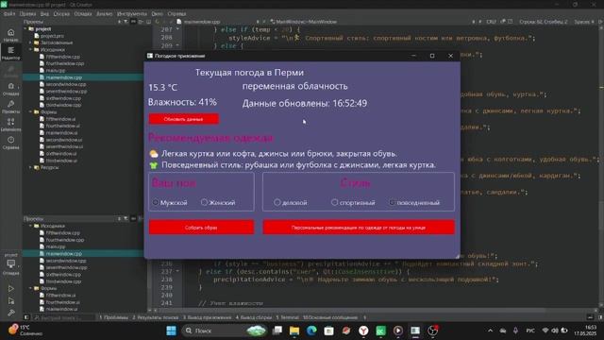Open the Extensions mode in the sidebar
Screen dimensions: 604x340
(10, 125)
